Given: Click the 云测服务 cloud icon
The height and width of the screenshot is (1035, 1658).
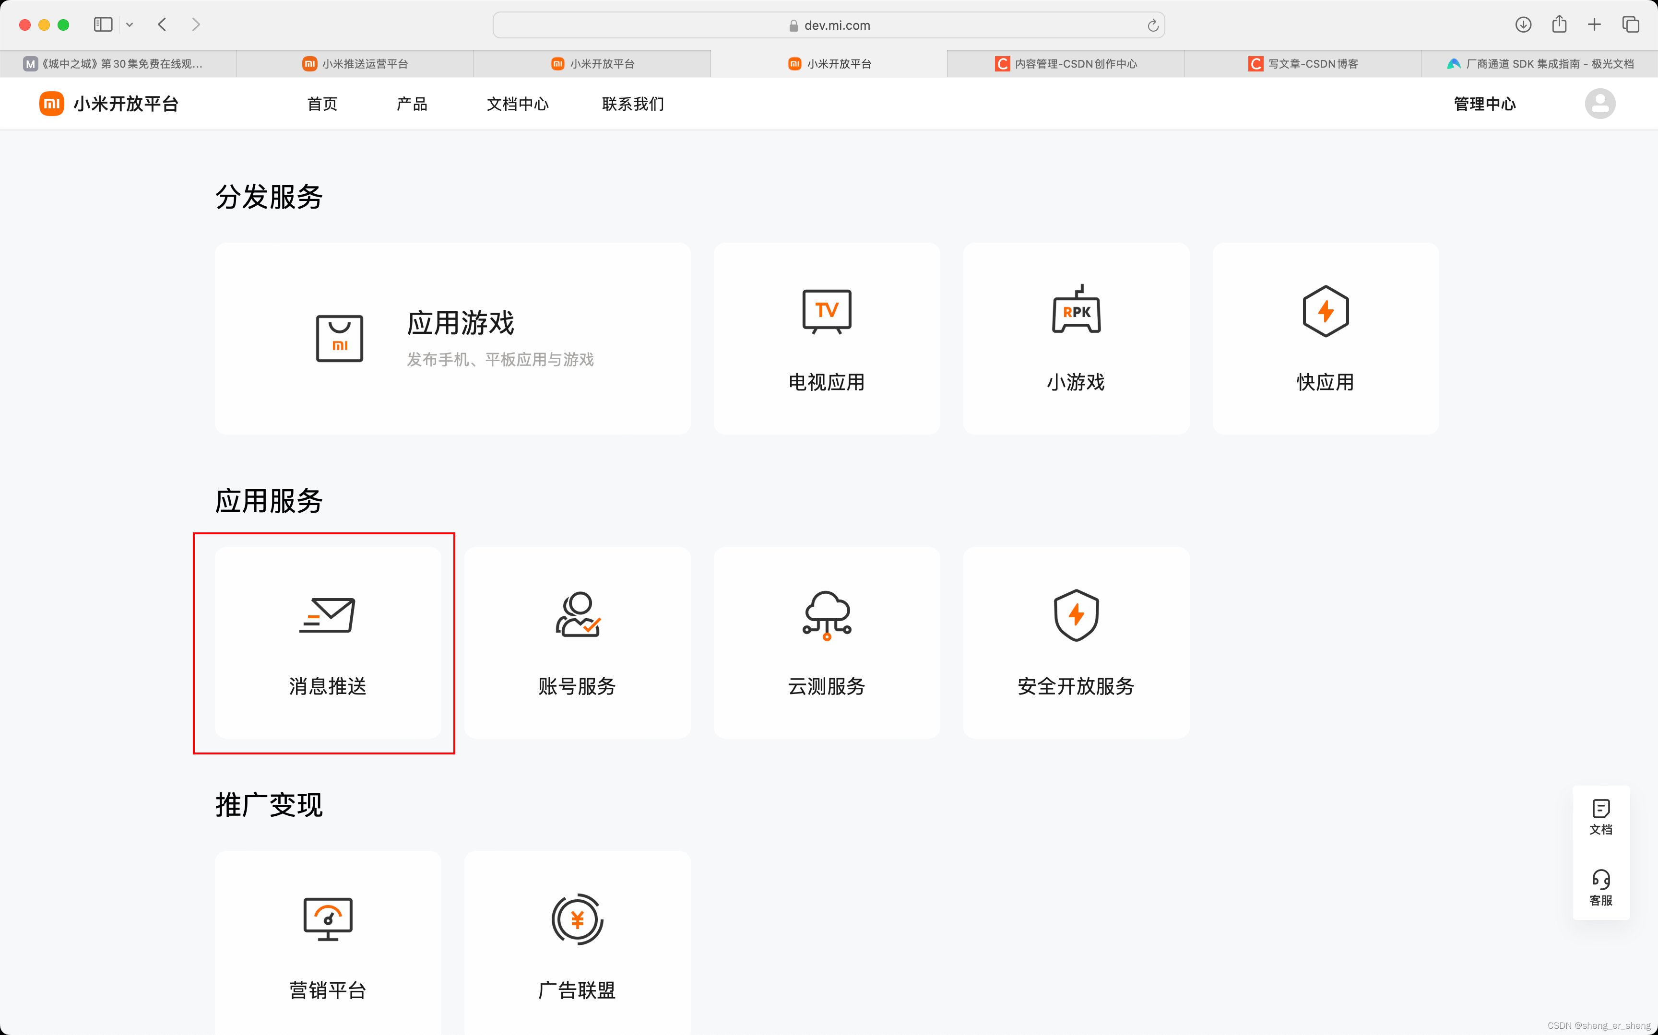Looking at the screenshot, I should [826, 615].
